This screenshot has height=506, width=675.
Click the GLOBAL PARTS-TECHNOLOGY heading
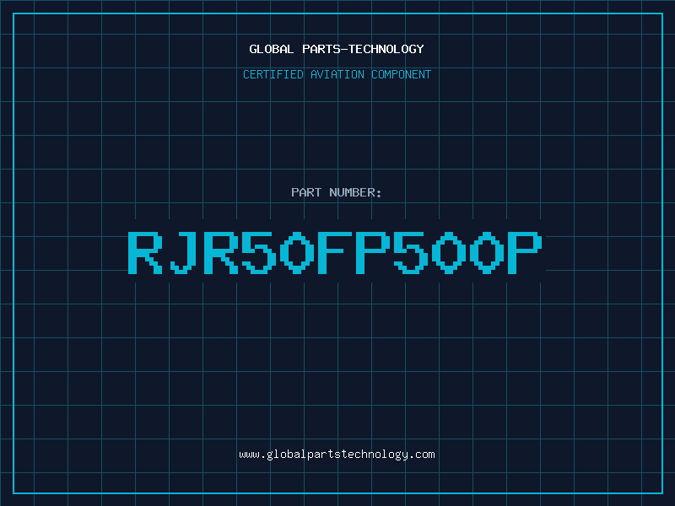[x=337, y=49]
